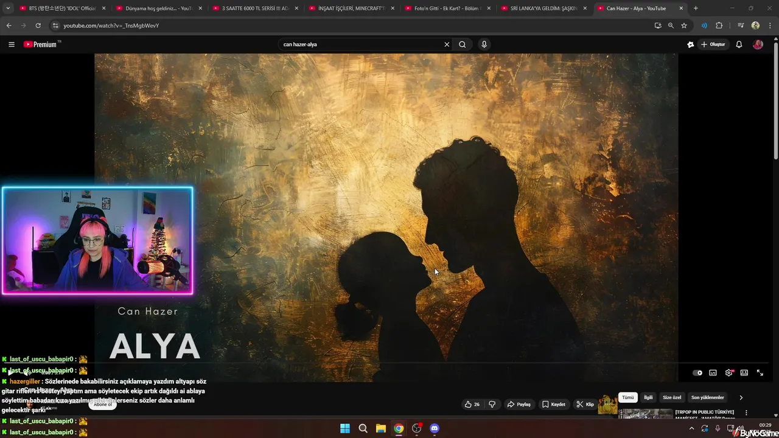Open the Chrome three-dot menu

click(769, 26)
